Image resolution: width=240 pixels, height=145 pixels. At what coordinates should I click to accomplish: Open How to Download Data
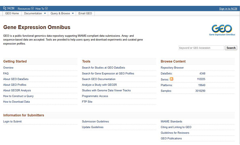16,102
